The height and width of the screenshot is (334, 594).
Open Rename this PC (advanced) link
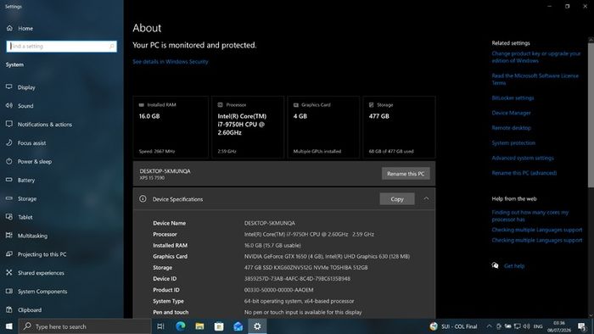[x=524, y=173]
